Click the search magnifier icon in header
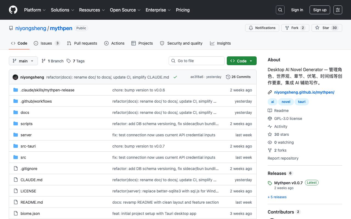 [280, 10]
